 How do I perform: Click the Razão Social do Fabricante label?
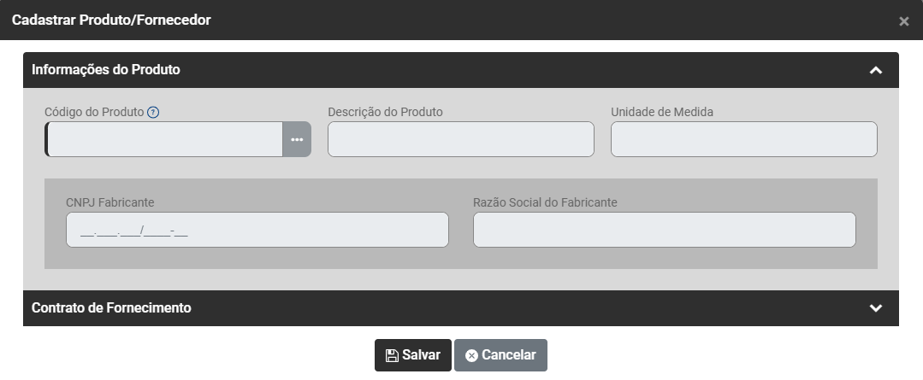coord(545,202)
